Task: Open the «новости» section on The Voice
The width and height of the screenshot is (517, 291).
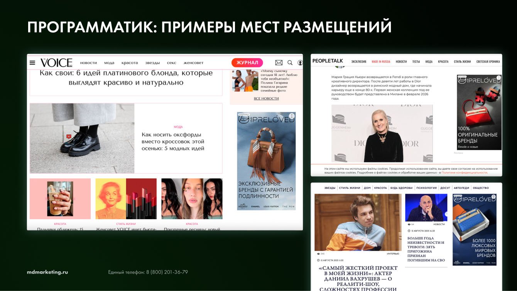Action: 88,63
